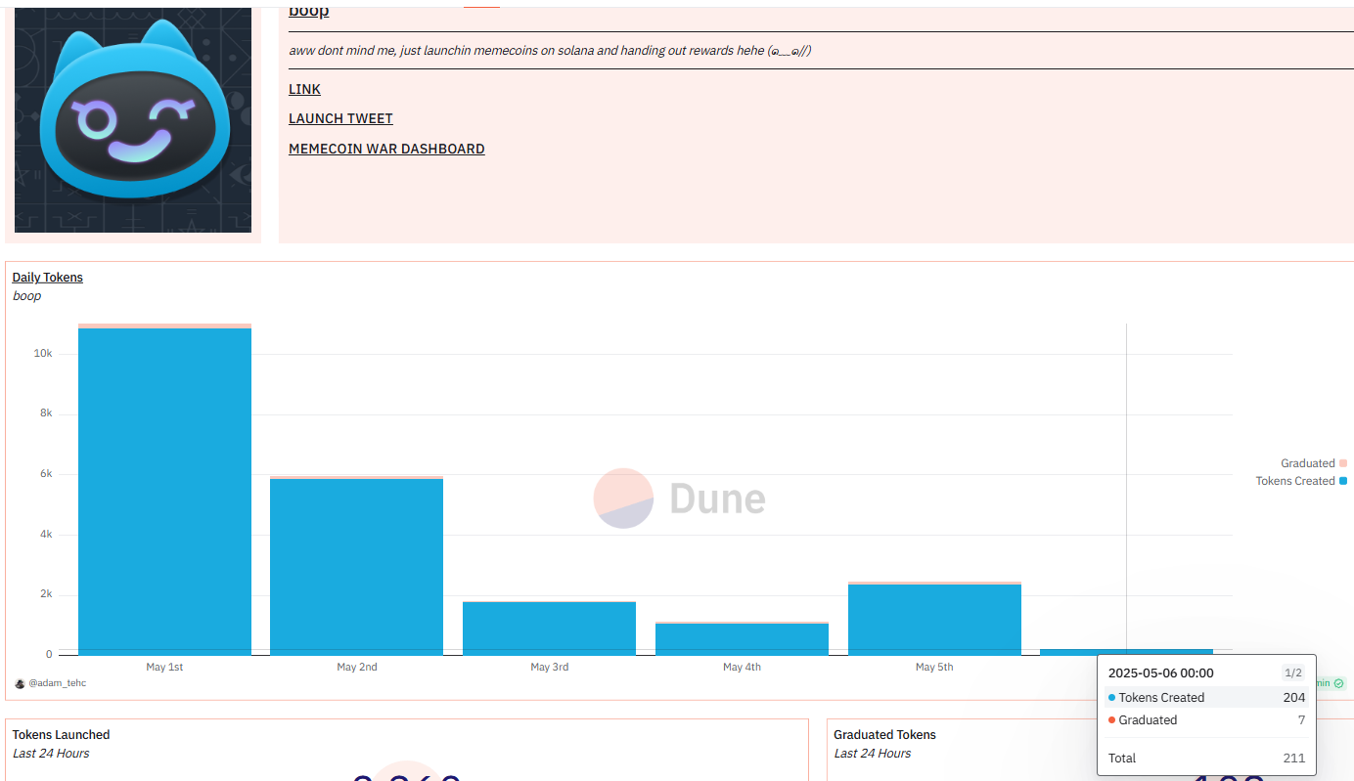Open the @adam_tehc author profile
This screenshot has height=781, width=1354.
[58, 683]
